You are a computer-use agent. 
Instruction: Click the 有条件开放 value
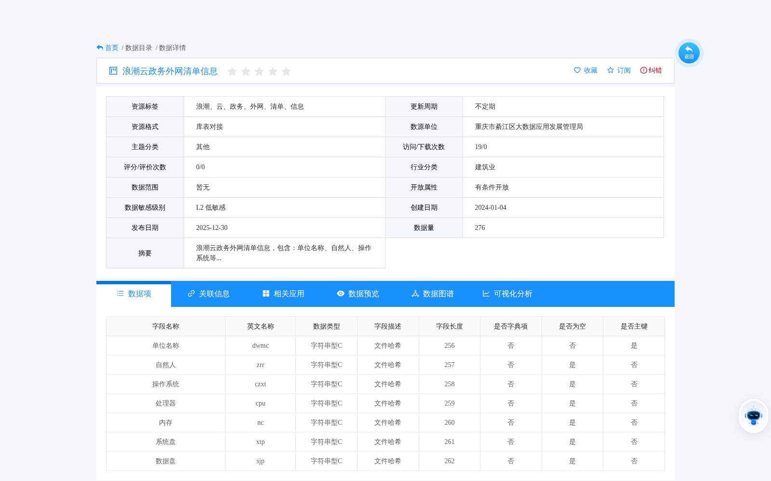[x=492, y=187]
